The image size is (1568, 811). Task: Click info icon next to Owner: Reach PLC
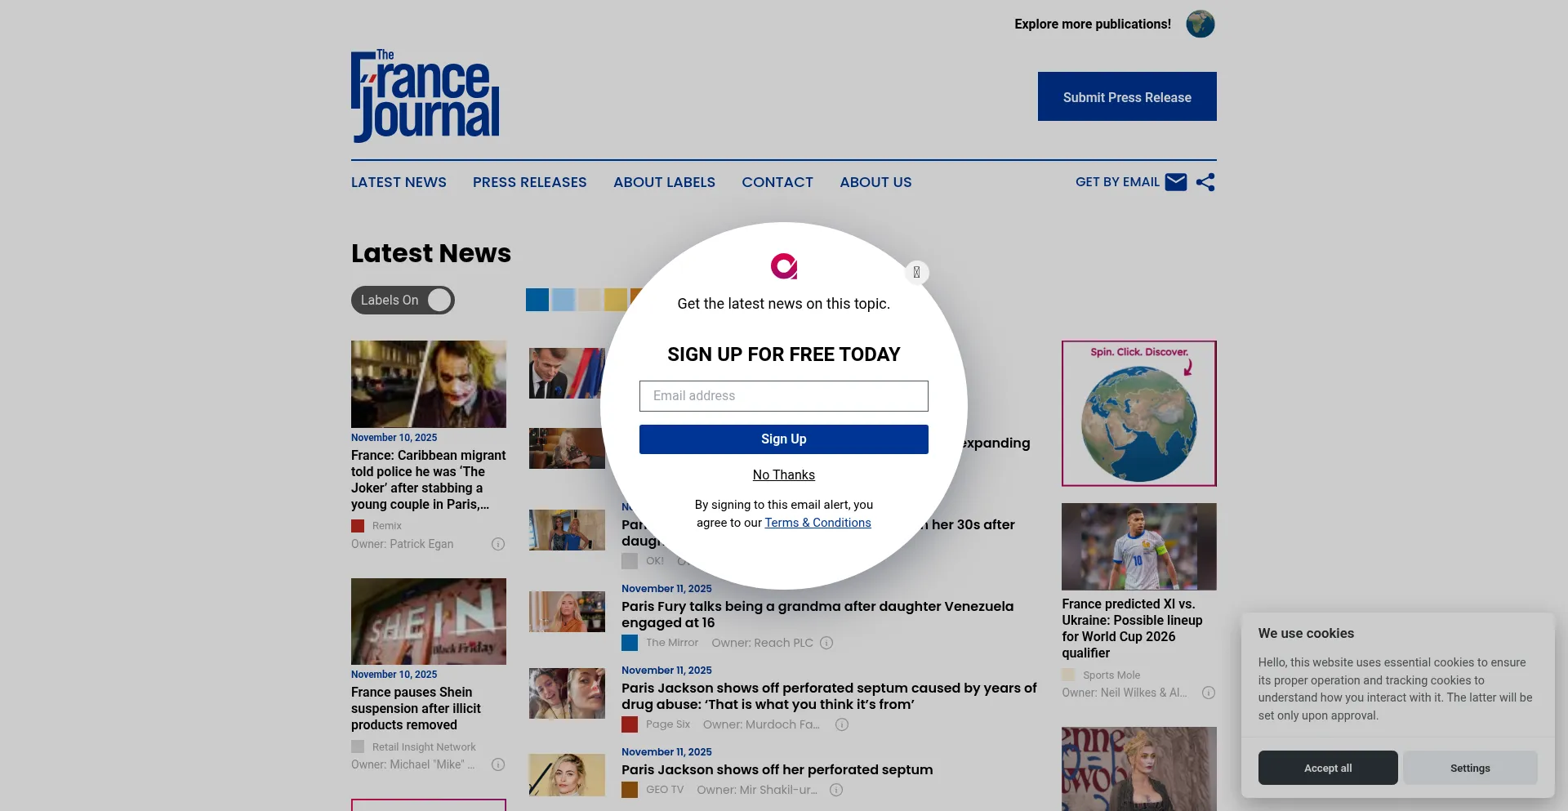point(826,644)
